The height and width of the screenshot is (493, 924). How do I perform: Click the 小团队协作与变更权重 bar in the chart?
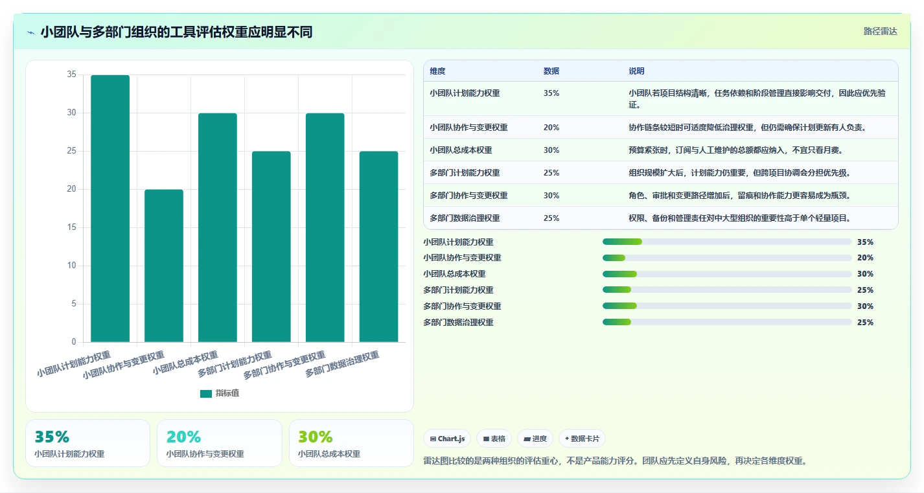164,266
